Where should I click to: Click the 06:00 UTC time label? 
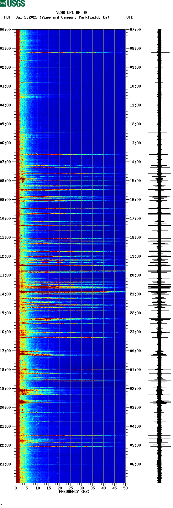click(135, 464)
